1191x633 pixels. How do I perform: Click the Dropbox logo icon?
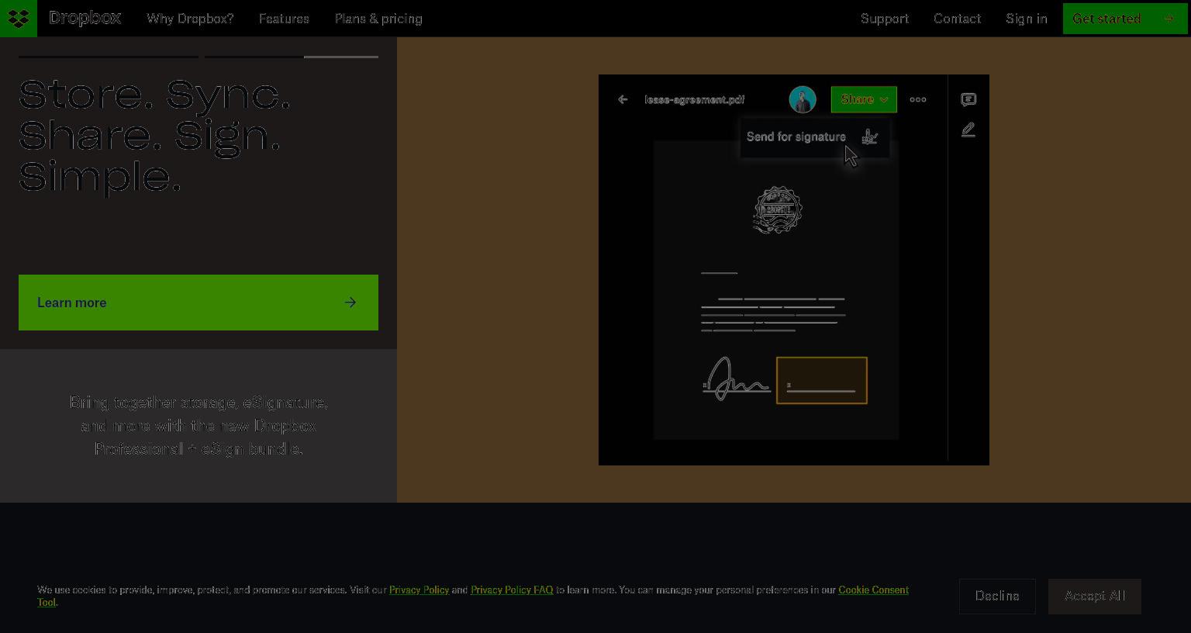(x=19, y=18)
